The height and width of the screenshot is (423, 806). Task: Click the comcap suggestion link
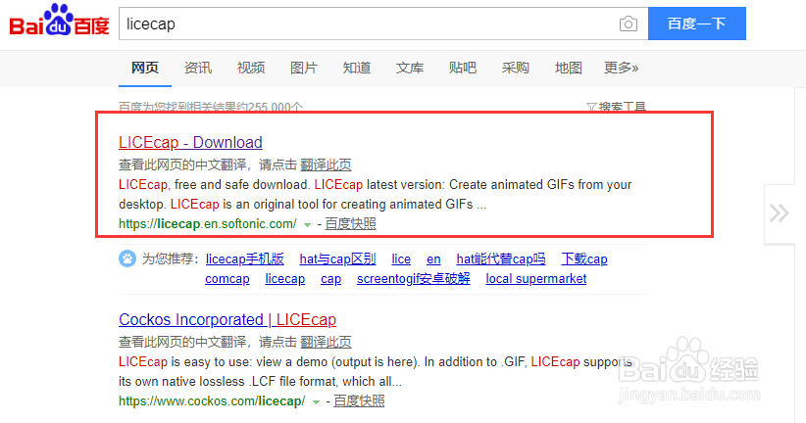point(227,279)
